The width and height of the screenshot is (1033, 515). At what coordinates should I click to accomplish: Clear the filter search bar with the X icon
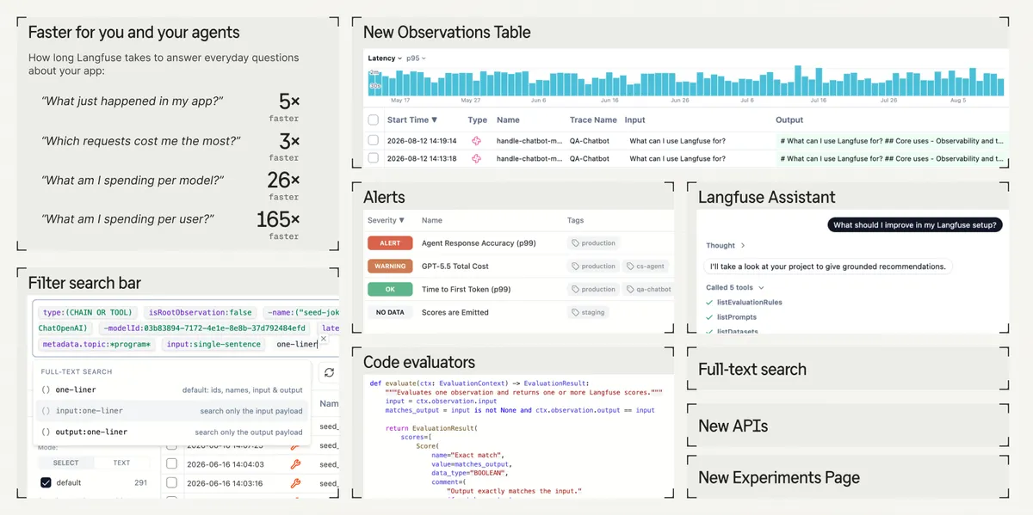point(323,340)
